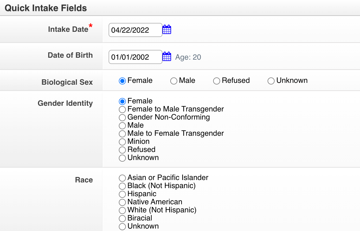Choose Female to Male Transgender option
The height and width of the screenshot is (231, 360).
click(x=122, y=109)
